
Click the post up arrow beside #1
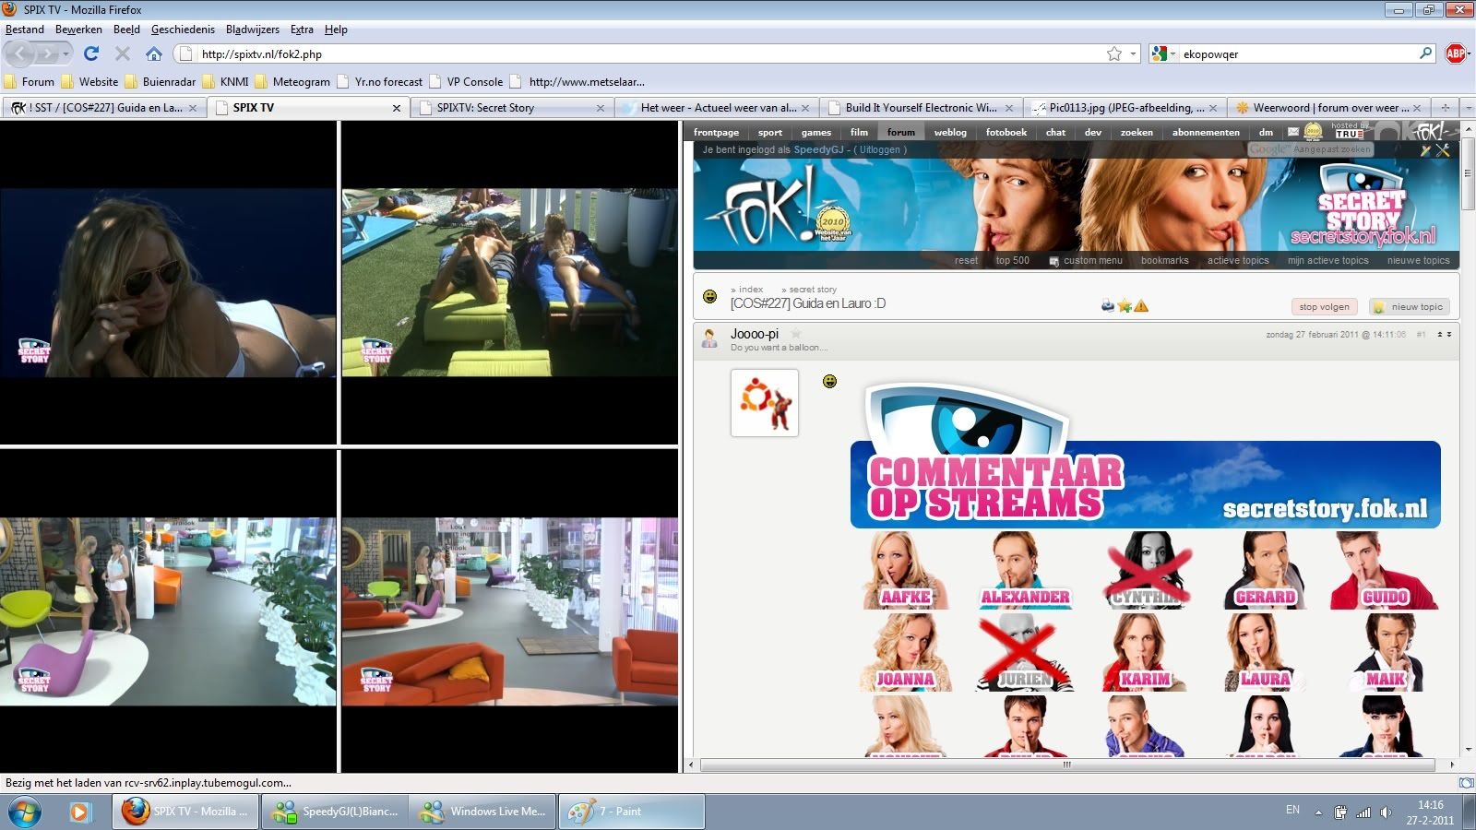pos(1440,334)
